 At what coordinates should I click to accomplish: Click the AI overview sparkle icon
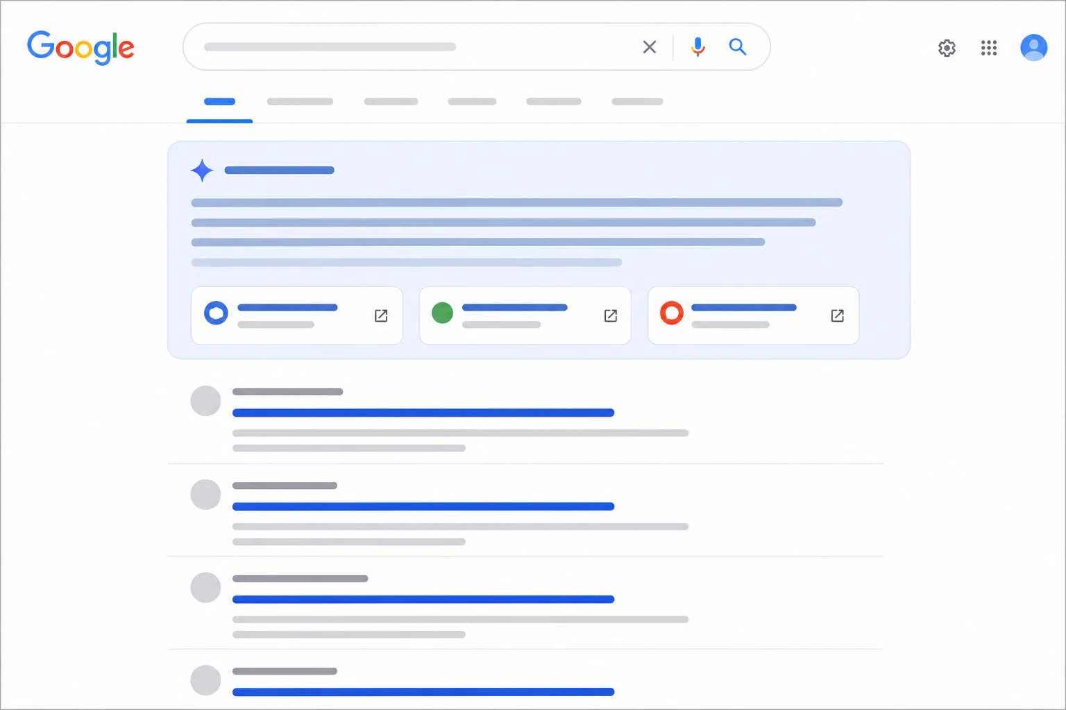pos(202,171)
